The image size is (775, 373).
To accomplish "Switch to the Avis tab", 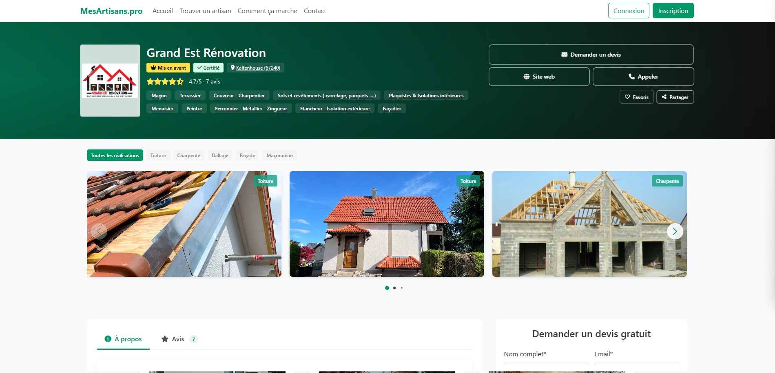I will pos(179,339).
